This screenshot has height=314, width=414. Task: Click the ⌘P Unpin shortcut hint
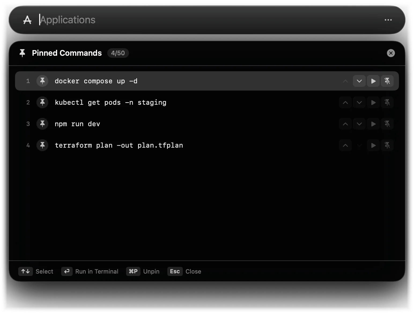click(133, 271)
